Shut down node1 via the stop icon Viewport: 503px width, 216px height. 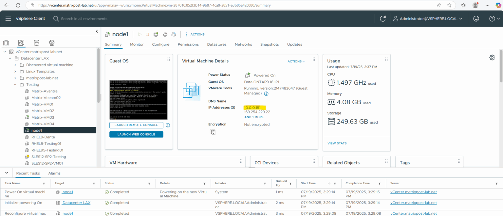(x=147, y=34)
